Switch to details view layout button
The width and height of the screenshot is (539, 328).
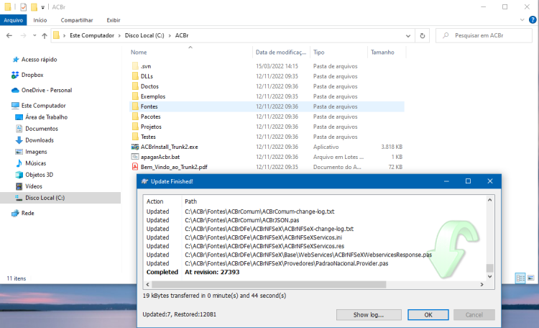520,278
